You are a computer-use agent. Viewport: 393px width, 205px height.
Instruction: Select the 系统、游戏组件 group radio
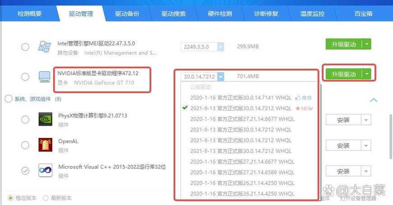[x=9, y=99]
